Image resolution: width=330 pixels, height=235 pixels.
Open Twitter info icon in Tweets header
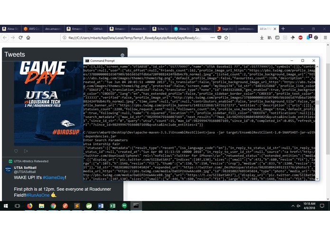123,55
